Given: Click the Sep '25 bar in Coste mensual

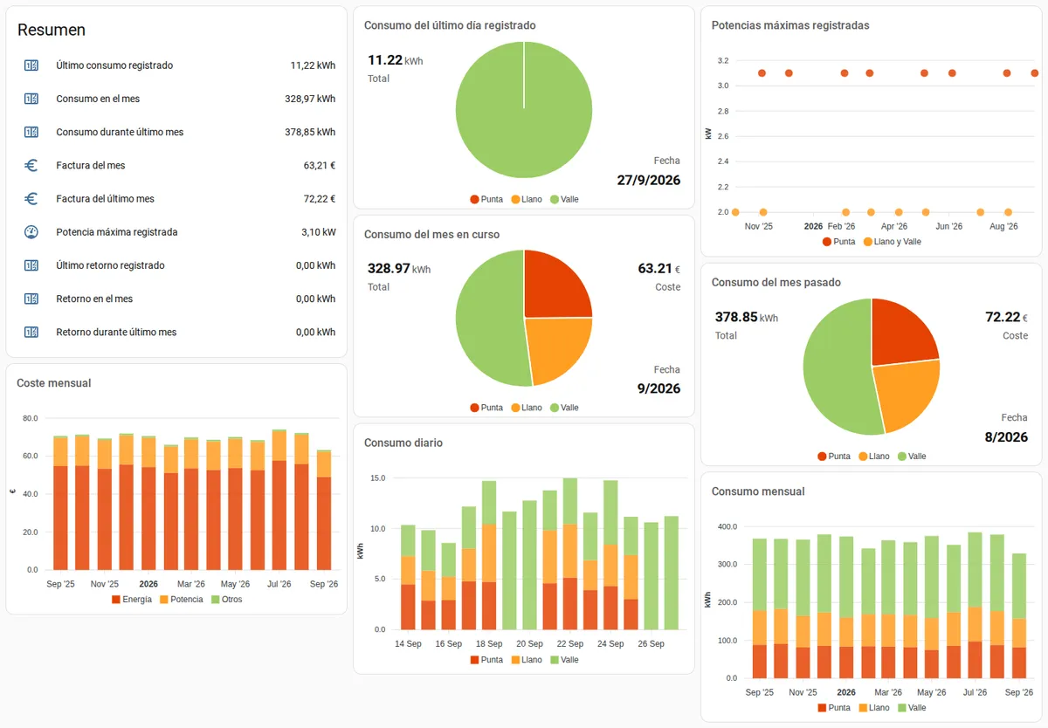Looking at the screenshot, I should [60, 503].
